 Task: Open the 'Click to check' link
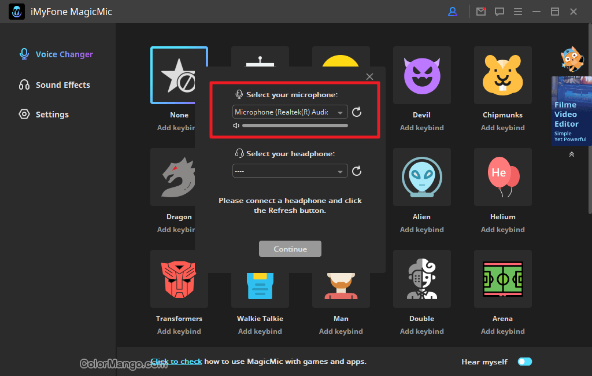[x=176, y=362]
